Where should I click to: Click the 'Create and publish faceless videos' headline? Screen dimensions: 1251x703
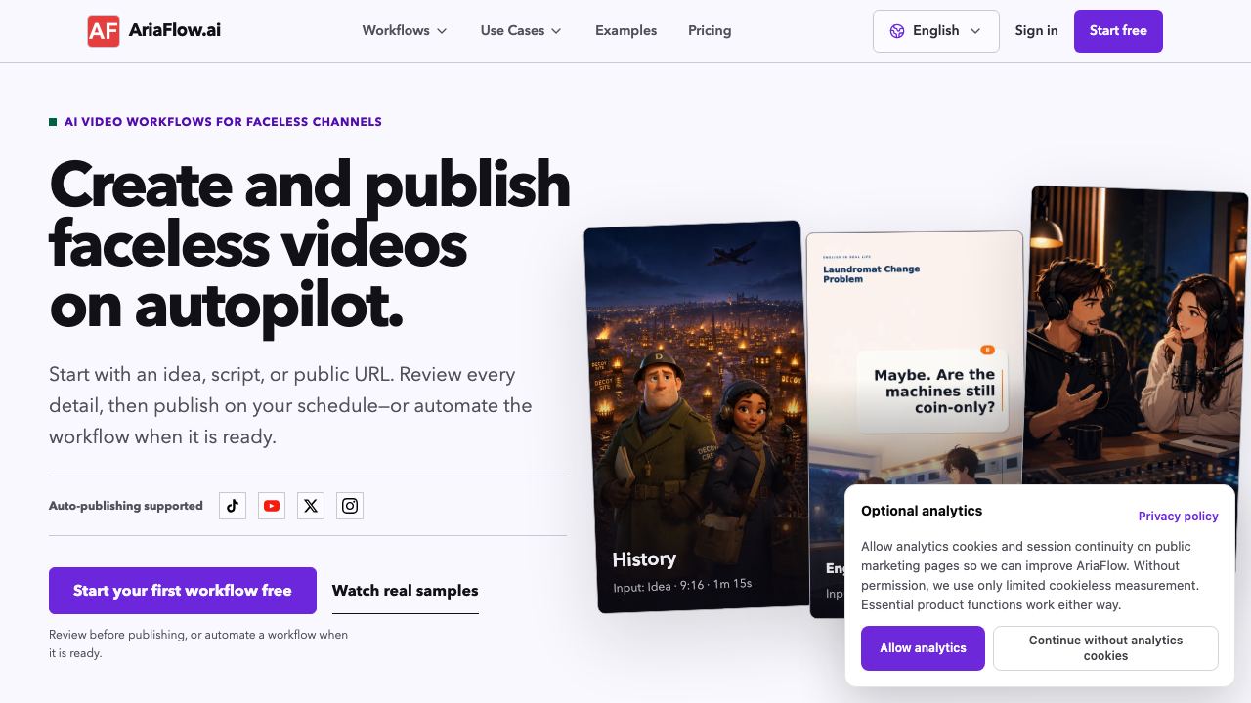pyautogui.click(x=310, y=244)
